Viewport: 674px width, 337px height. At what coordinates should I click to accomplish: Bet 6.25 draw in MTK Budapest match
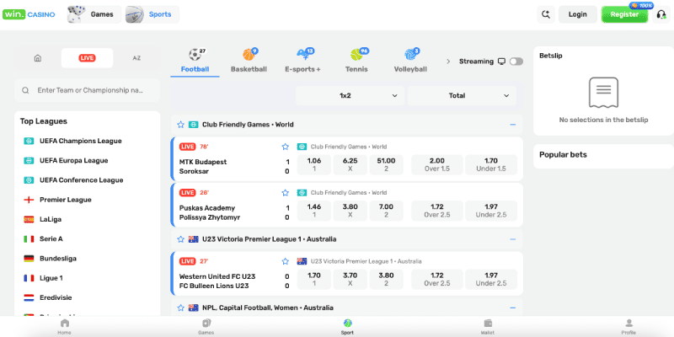pyautogui.click(x=350, y=164)
